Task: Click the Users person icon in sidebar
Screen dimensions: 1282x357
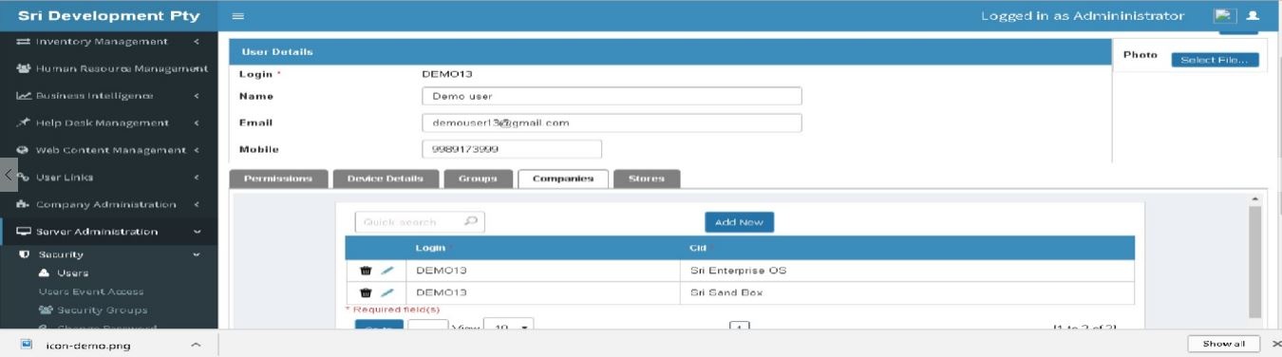Action: tap(44, 273)
